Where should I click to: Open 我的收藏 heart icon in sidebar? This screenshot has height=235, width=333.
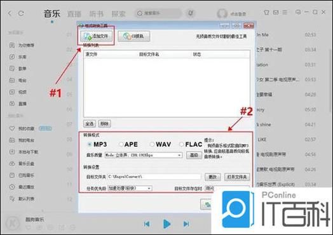click(12, 128)
